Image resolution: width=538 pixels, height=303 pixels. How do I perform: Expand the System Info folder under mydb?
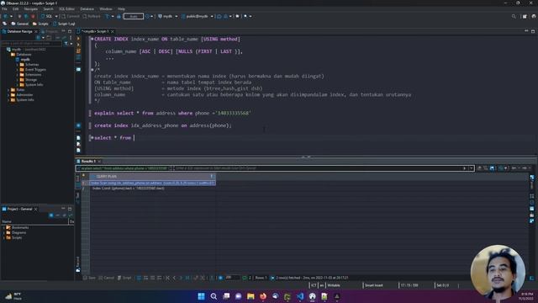pyautogui.click(x=17, y=84)
